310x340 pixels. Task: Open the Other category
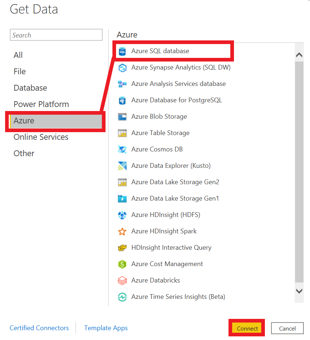click(x=24, y=154)
